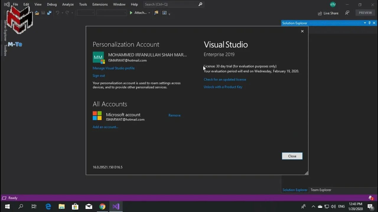The height and width of the screenshot is (212, 378).
Task: Click the Find in Files toolbar icon
Action: point(156,13)
